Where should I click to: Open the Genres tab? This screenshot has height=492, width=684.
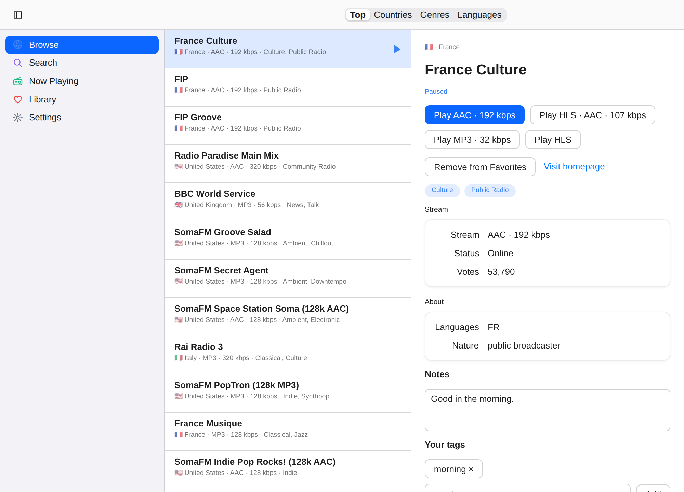click(x=434, y=15)
